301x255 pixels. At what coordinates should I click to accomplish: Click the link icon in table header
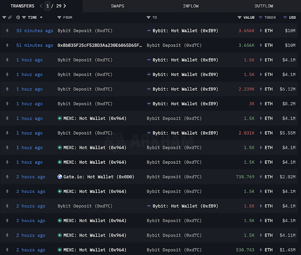pyautogui.click(x=10, y=17)
